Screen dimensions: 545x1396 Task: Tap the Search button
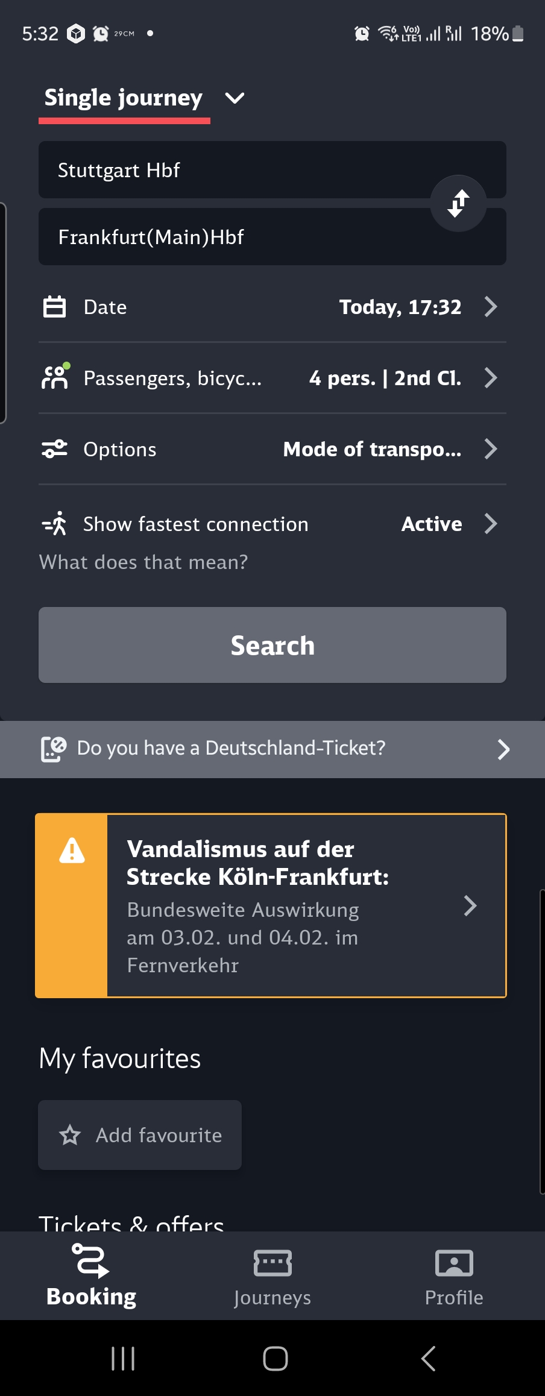pos(272,645)
